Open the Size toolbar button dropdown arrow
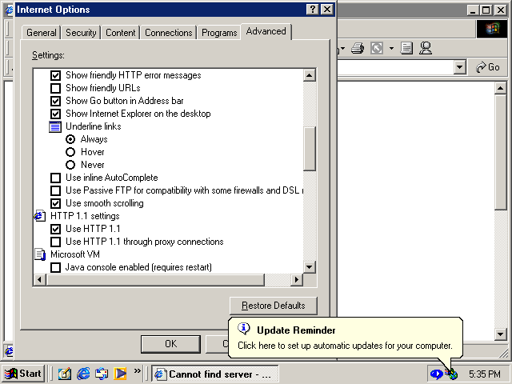This screenshot has width=512, height=384. pos(391,49)
